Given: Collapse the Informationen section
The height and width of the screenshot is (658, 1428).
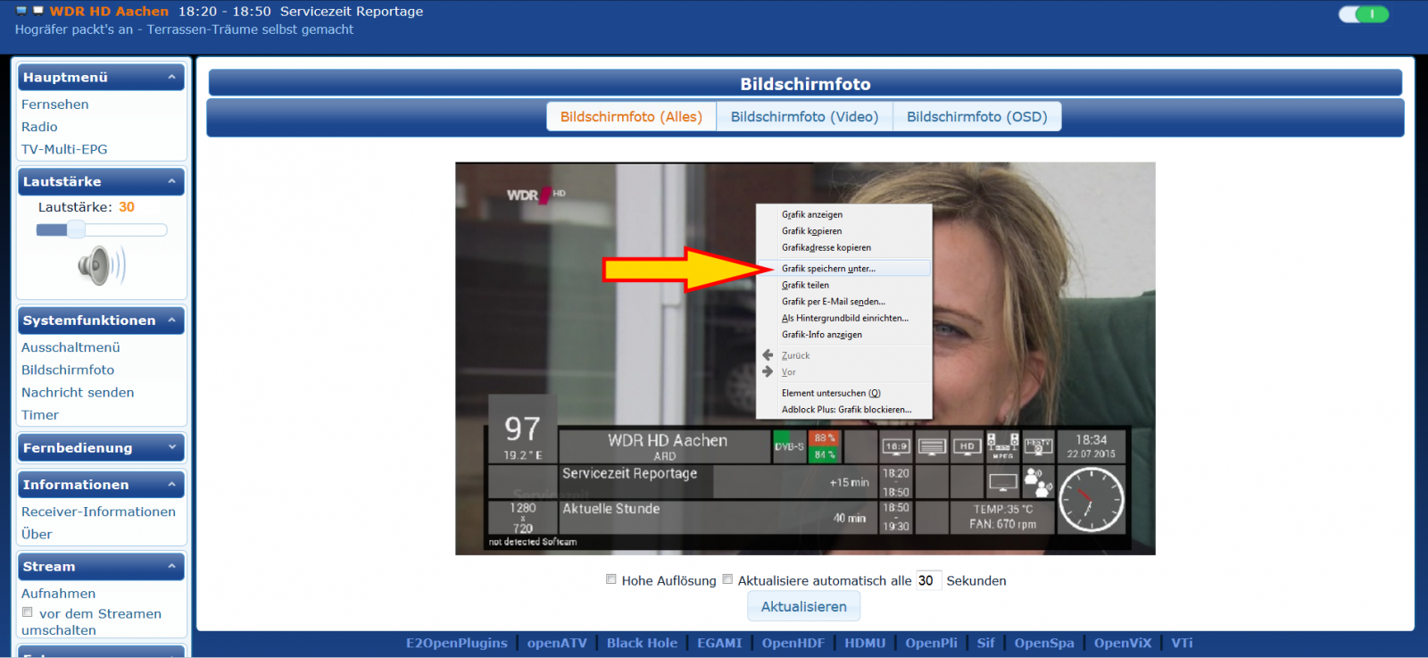Looking at the screenshot, I should point(171,485).
